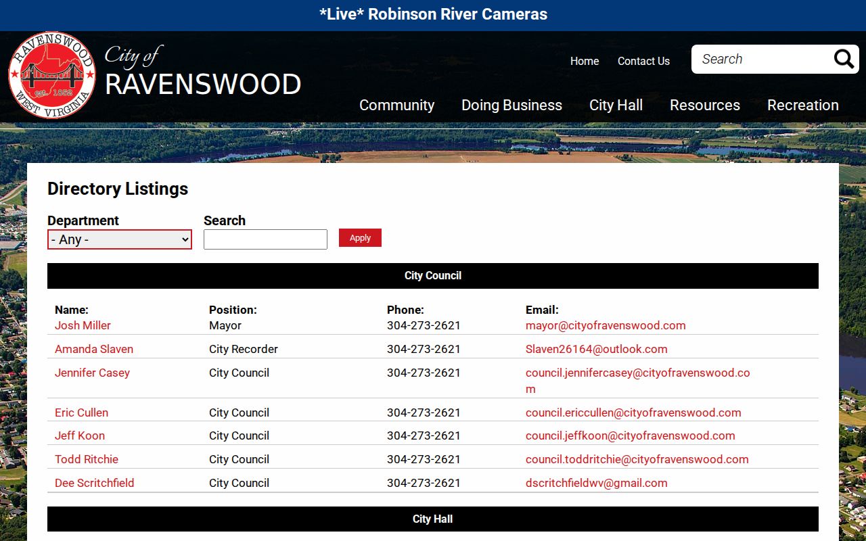Image resolution: width=866 pixels, height=541 pixels.
Task: Click the City Council section header
Action: click(433, 276)
